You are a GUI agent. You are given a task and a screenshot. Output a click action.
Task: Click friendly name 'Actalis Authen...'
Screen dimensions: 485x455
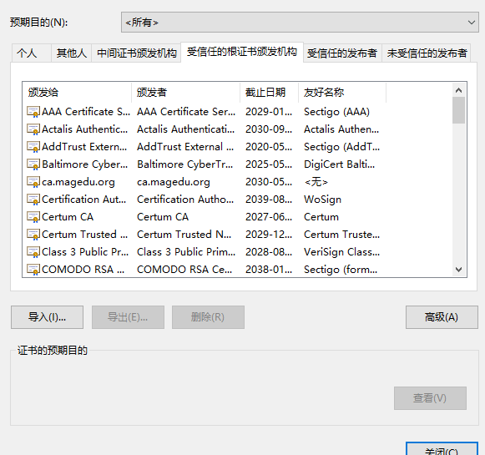[341, 129]
